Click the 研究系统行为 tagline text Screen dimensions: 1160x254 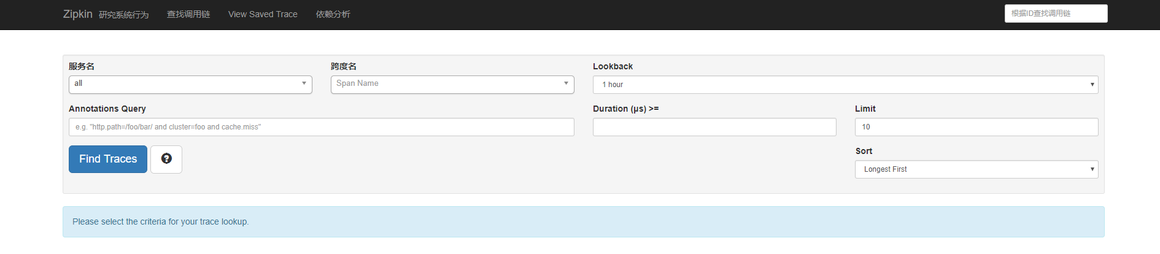pos(124,15)
